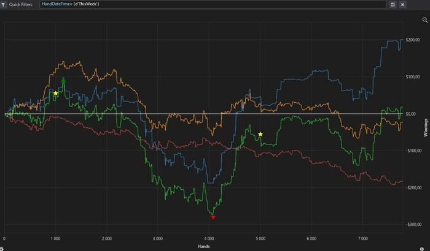Click the 3 000 hands axis tick
Screen dimensions: 430x251
(158, 238)
